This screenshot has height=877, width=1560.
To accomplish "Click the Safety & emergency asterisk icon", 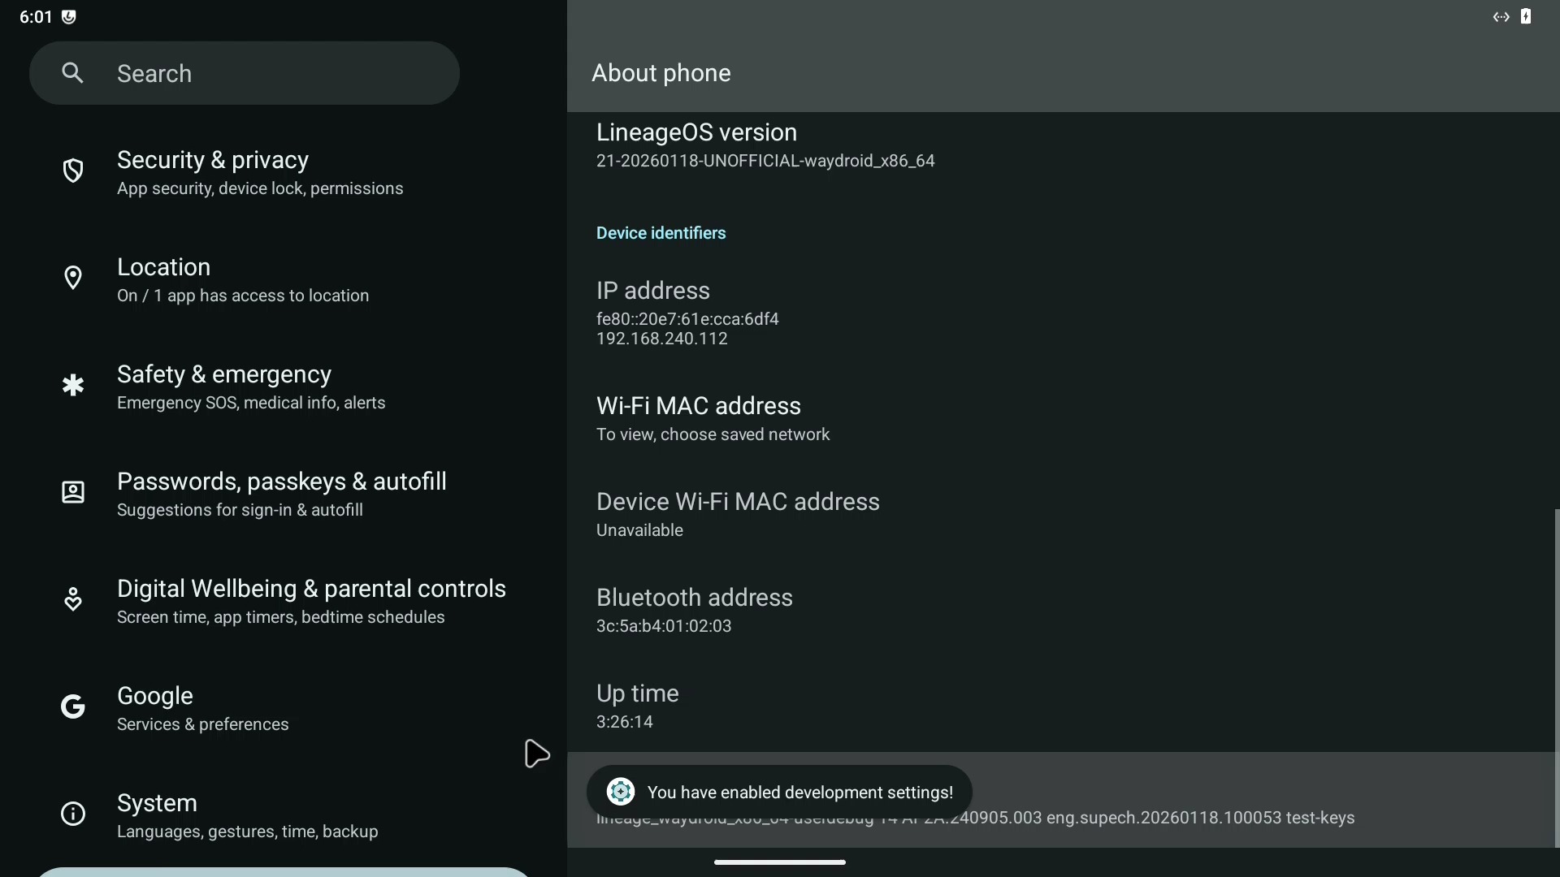I will [x=73, y=385].
